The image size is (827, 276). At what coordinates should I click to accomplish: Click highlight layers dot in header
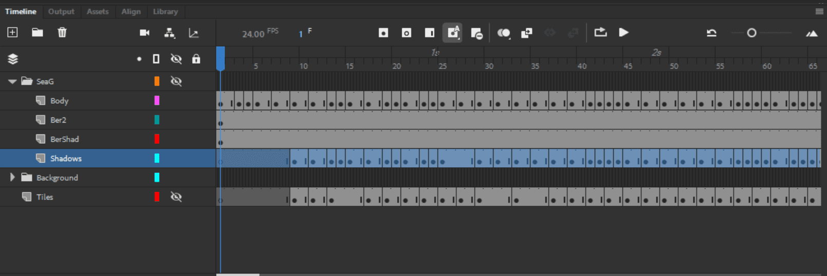[139, 59]
